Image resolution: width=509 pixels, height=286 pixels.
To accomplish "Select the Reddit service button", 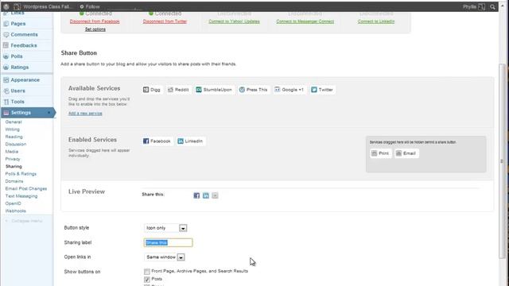I will point(178,90).
